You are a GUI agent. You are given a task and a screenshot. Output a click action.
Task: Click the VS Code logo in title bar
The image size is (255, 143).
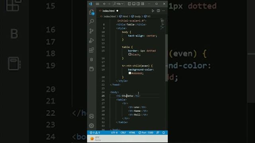90,4
